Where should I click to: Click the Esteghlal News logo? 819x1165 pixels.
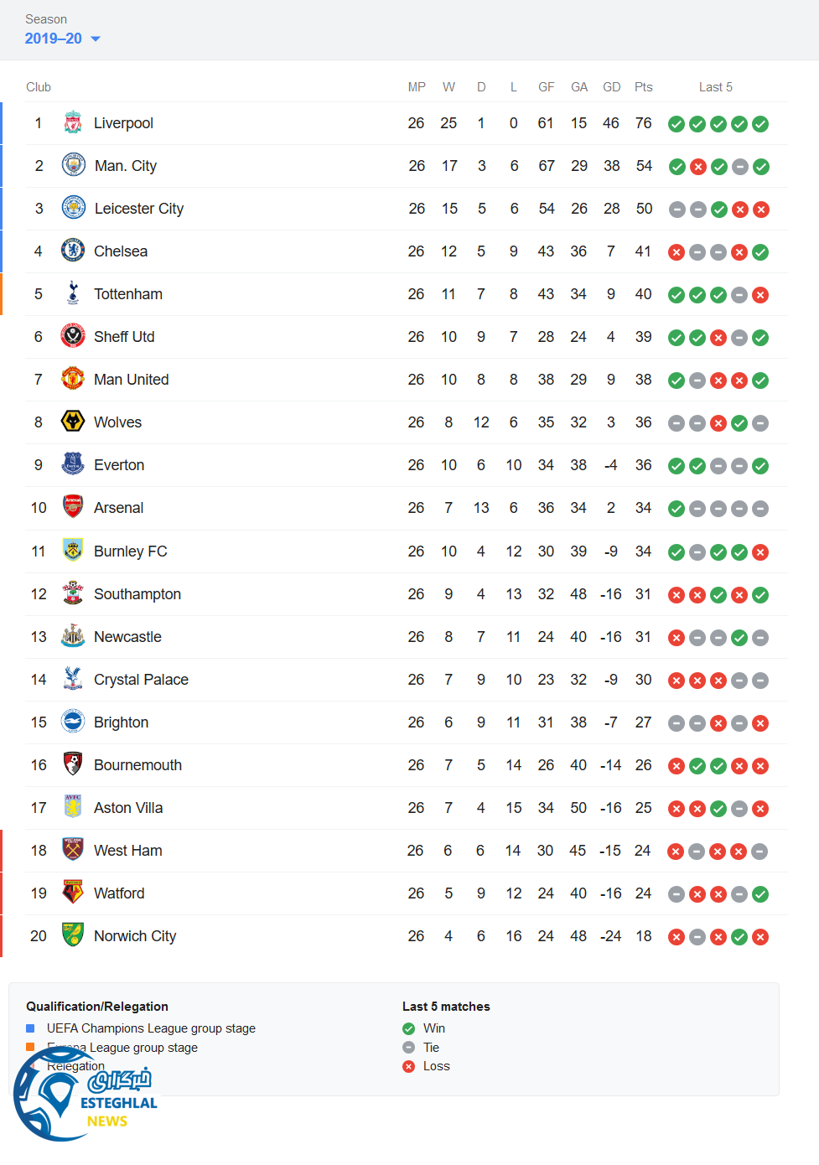pos(84,1102)
